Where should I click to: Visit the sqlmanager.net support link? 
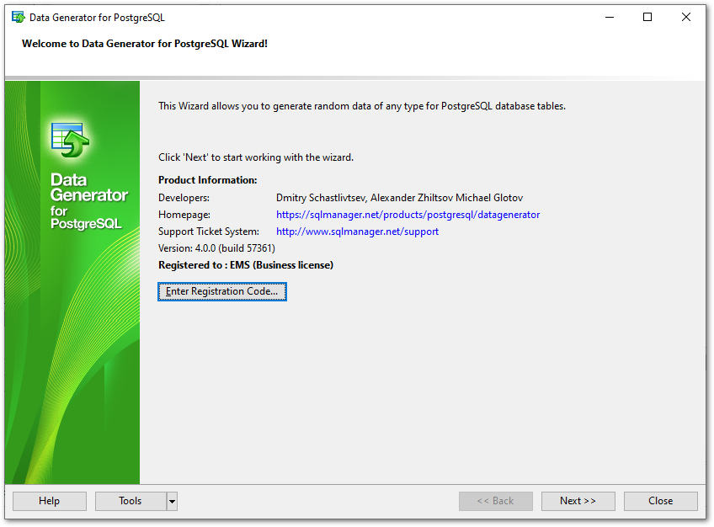tap(358, 232)
